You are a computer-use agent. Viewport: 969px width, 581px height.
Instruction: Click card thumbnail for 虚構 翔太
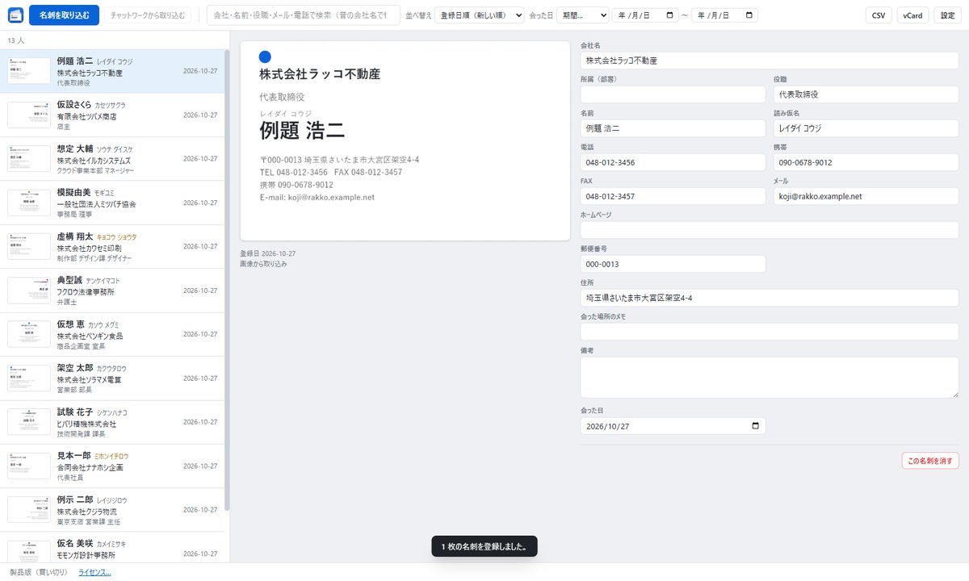coord(29,246)
